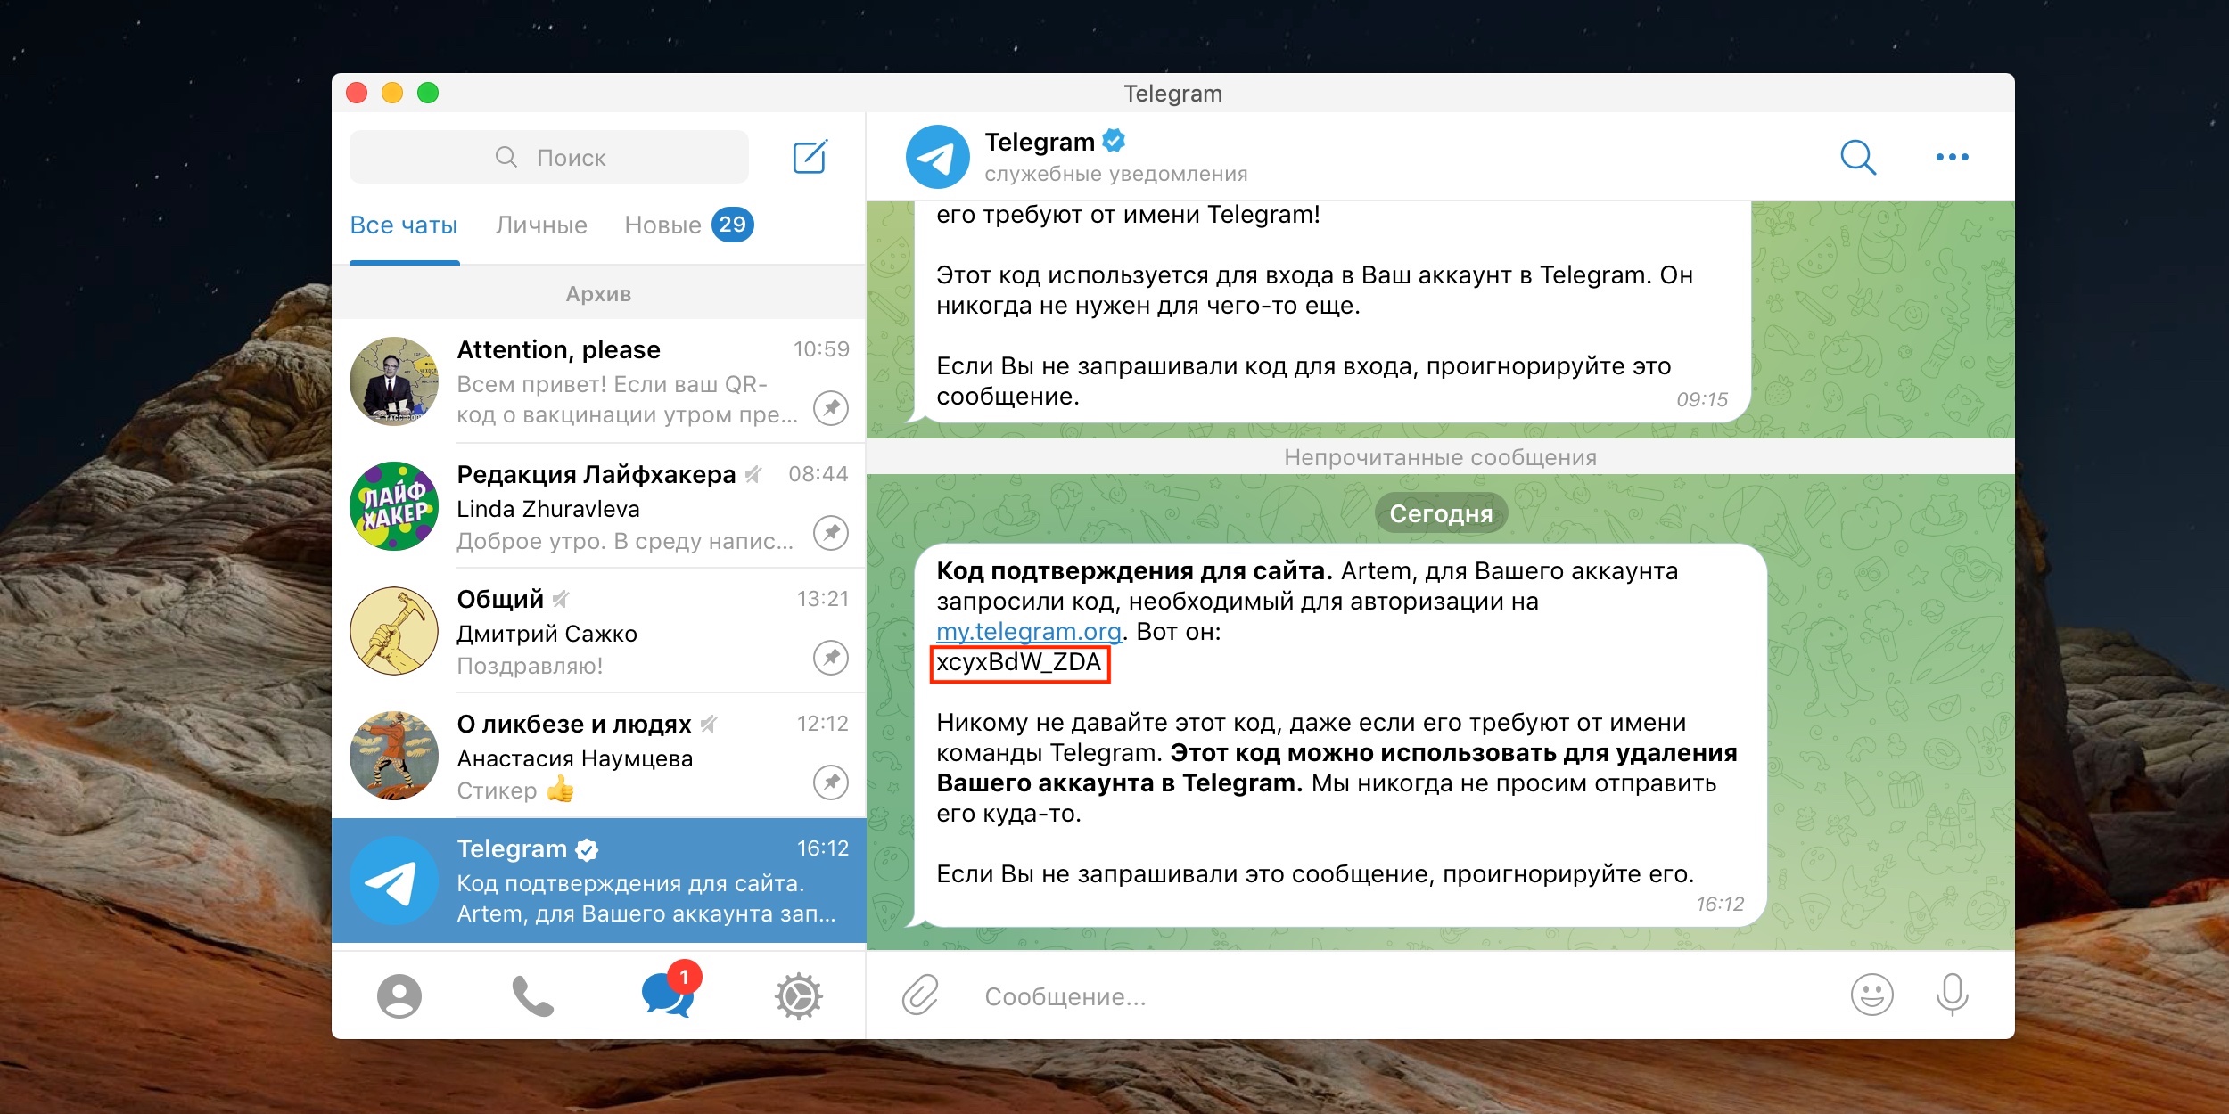2229x1114 pixels.
Task: Open the Архив section
Action: click(x=598, y=293)
